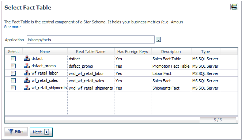Image resolution: width=242 pixels, height=140 pixels.
Task: Click the funnel icon on Filter
Action: [x=11, y=132]
